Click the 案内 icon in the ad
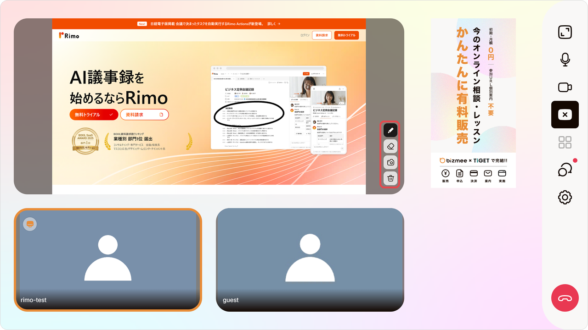Image resolution: width=588 pixels, height=330 pixels. pos(488,176)
